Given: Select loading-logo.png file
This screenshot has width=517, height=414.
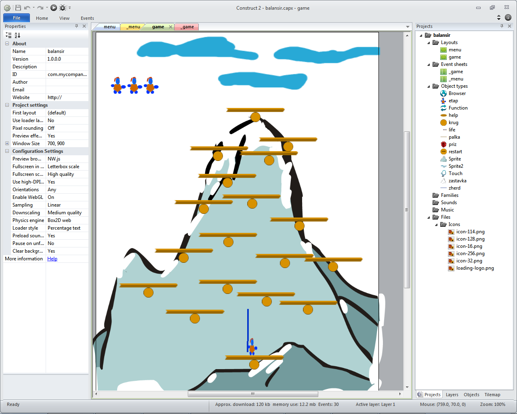Looking at the screenshot, I should (x=475, y=268).
